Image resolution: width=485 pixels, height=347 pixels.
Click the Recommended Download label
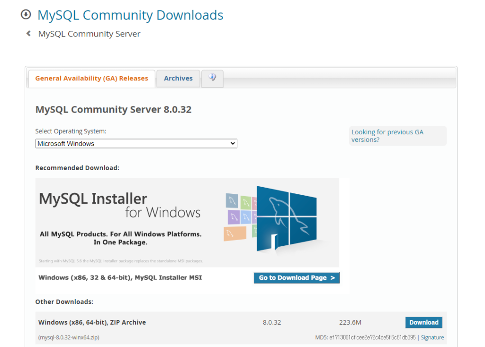point(77,168)
